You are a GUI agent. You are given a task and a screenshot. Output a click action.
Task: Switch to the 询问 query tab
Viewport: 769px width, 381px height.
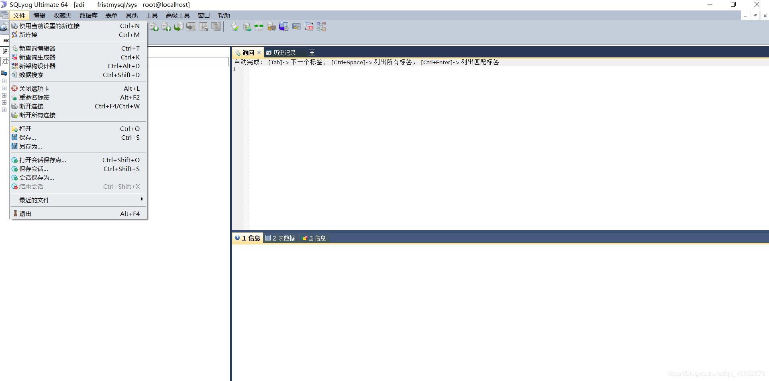tap(248, 53)
